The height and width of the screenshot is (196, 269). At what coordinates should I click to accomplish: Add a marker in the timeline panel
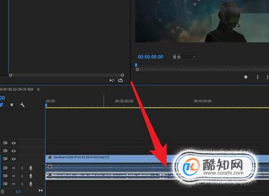tap(12, 105)
